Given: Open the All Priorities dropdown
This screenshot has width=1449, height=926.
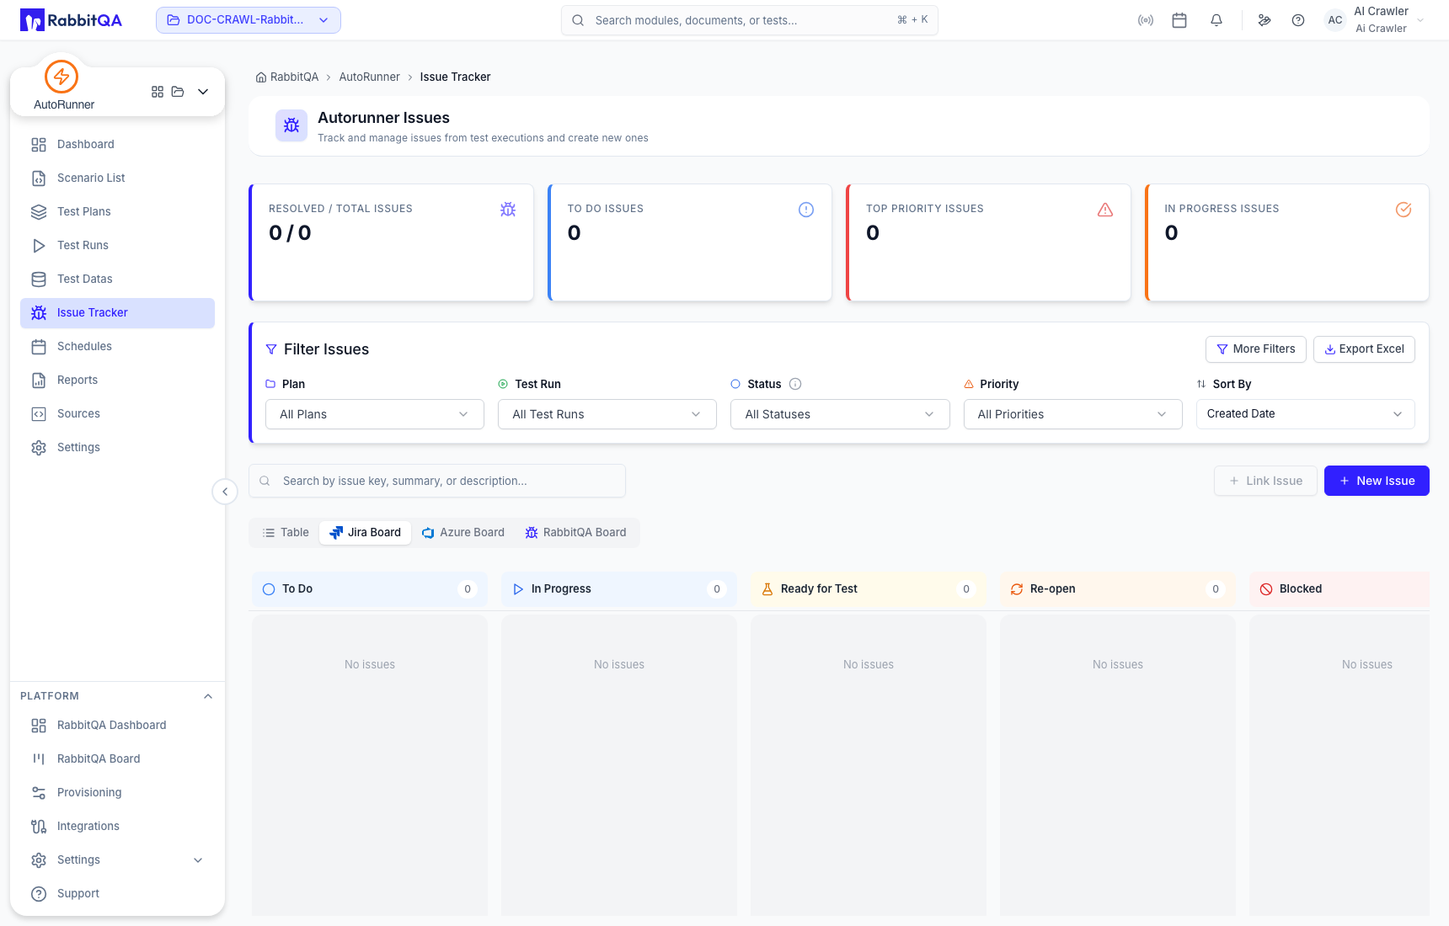Looking at the screenshot, I should 1073,414.
